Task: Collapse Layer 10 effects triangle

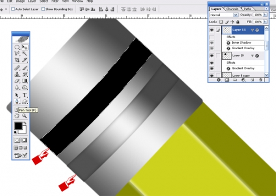Action: click(252, 56)
